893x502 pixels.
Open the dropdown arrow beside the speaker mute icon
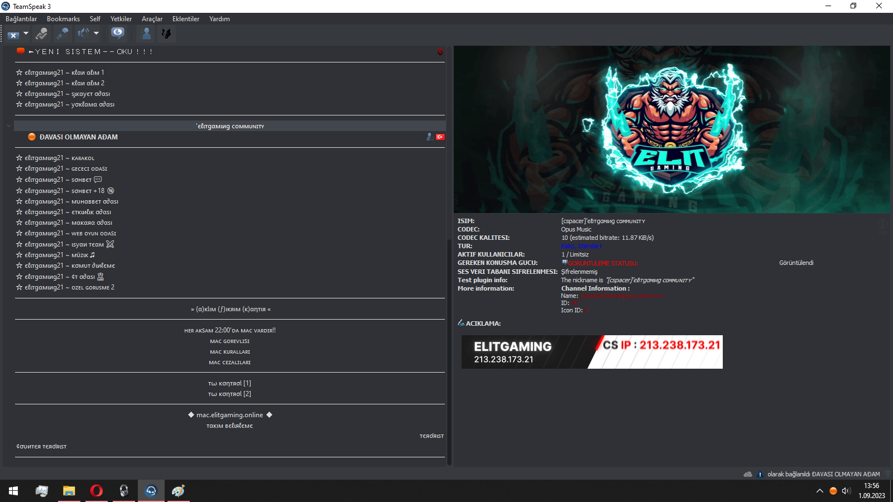tap(96, 33)
